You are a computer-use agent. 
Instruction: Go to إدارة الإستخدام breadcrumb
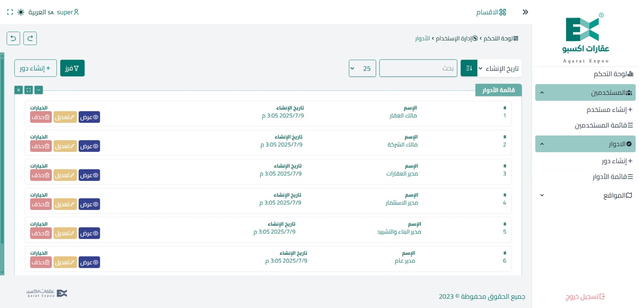click(457, 38)
